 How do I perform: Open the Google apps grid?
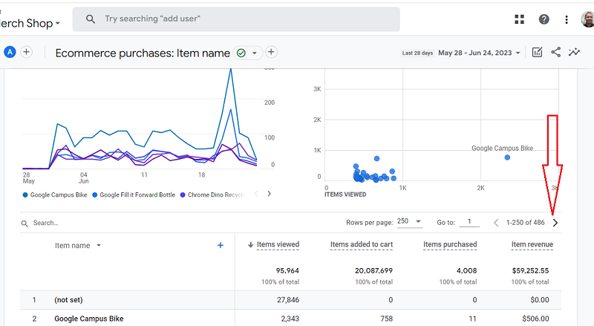[520, 19]
